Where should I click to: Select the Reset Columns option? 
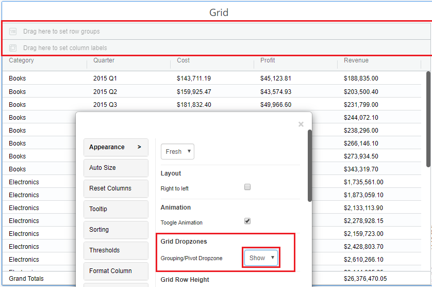click(x=115, y=188)
